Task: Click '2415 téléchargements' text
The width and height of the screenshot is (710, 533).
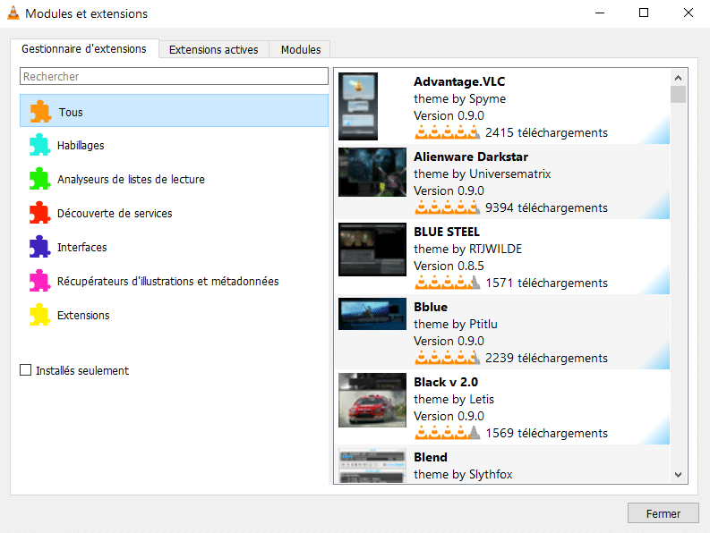Action: tap(546, 132)
